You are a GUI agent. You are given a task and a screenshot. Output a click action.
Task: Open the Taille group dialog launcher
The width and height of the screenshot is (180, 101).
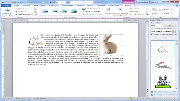coord(172,17)
